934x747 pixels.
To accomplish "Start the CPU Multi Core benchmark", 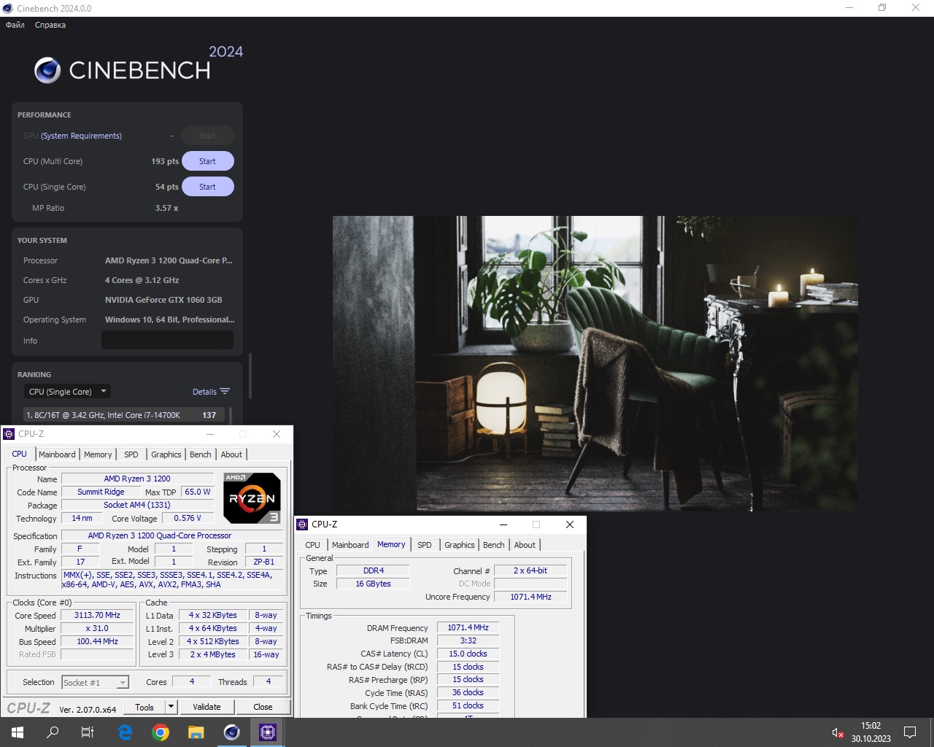I will 207,161.
